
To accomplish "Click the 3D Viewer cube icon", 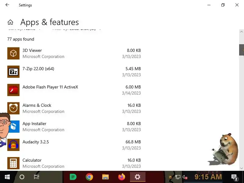I will pos(13,53).
